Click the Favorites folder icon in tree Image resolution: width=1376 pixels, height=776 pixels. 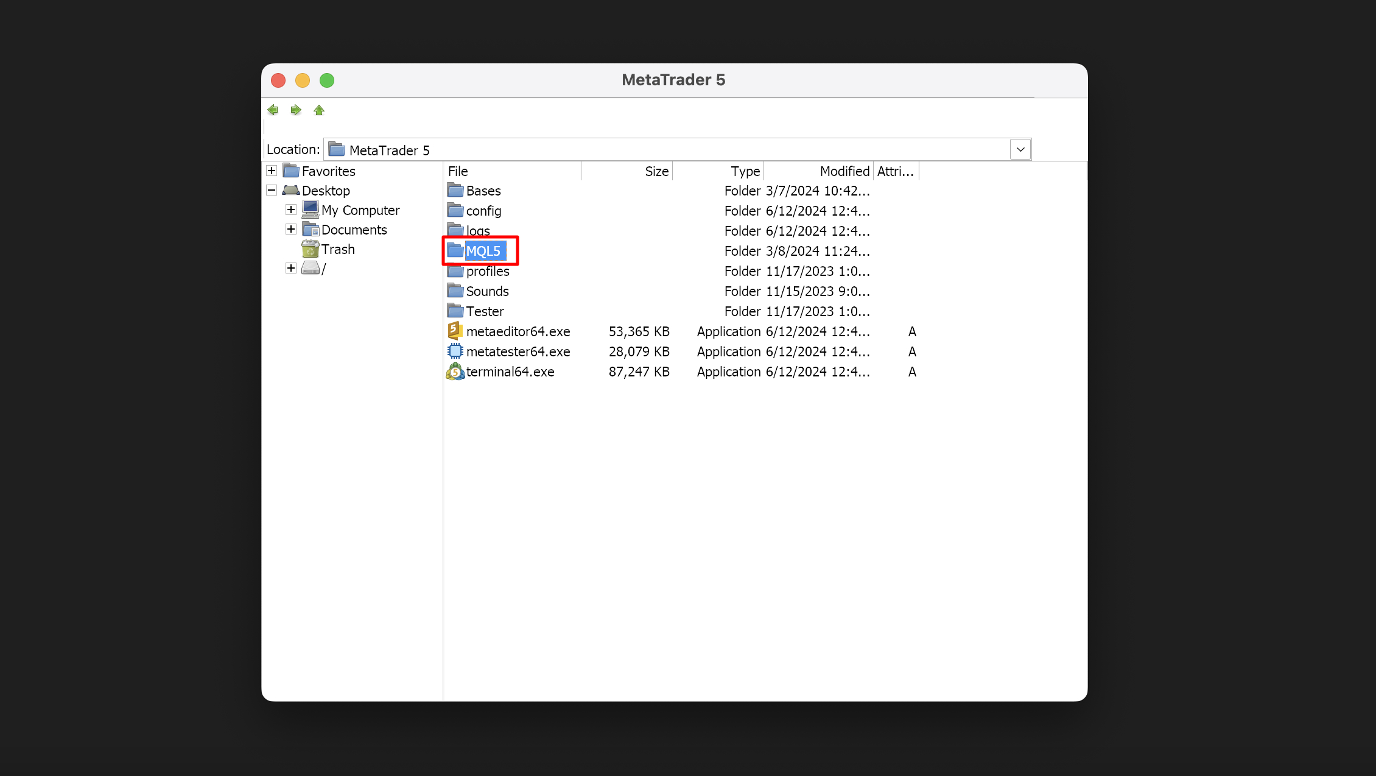click(291, 171)
